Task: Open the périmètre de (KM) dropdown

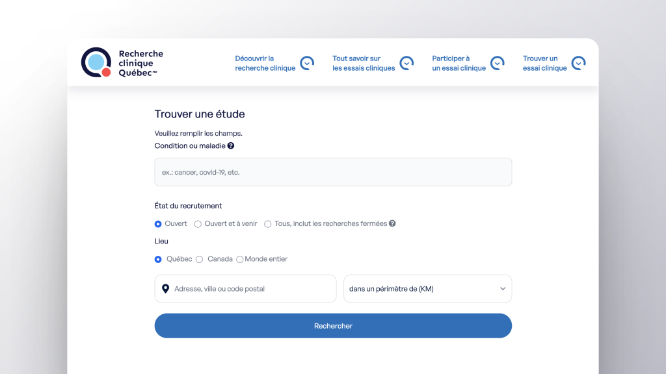Action: click(427, 289)
